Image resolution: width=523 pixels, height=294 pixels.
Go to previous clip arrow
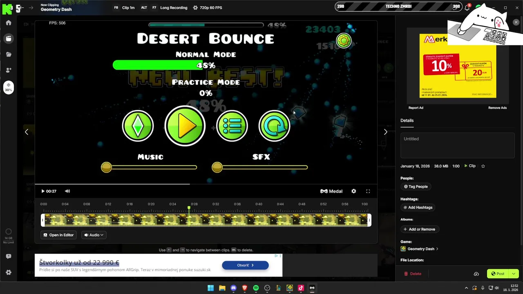27,132
